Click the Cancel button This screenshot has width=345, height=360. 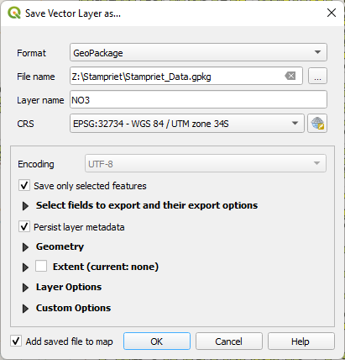point(229,341)
